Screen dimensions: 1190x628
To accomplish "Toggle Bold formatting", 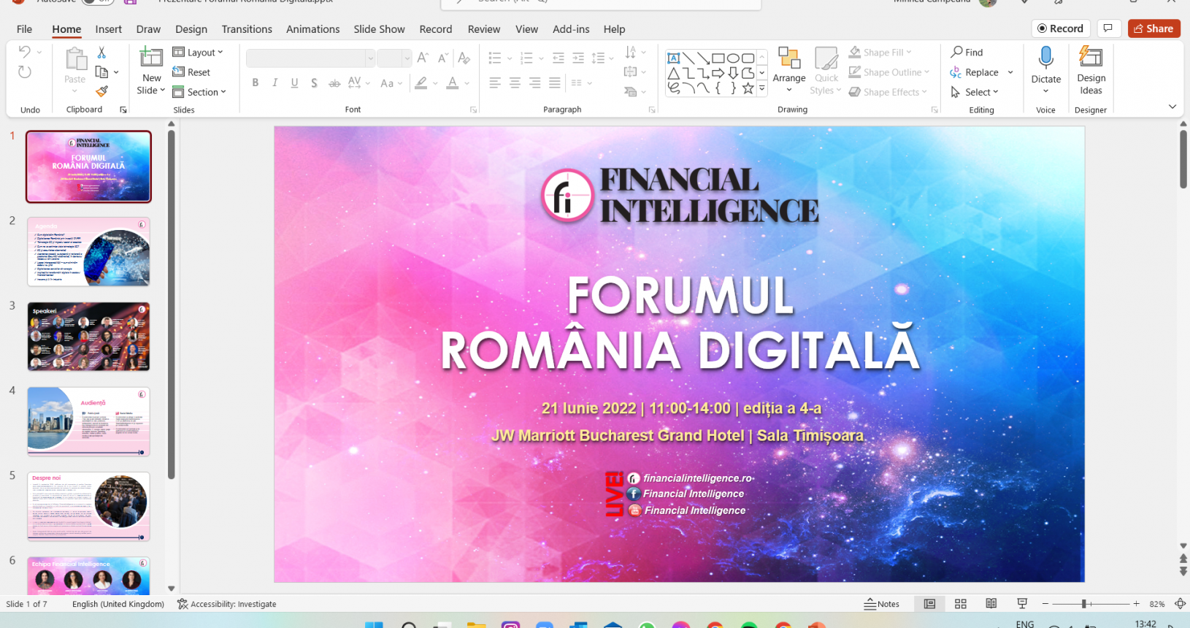I will tap(256, 83).
